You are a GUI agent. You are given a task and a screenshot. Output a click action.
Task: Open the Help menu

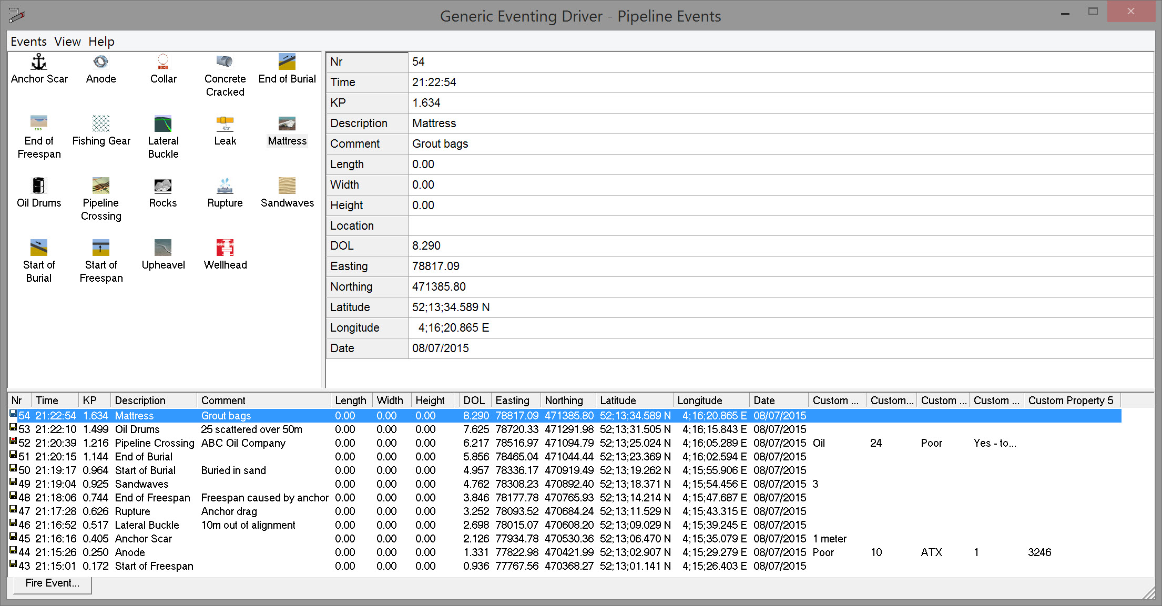(x=101, y=42)
